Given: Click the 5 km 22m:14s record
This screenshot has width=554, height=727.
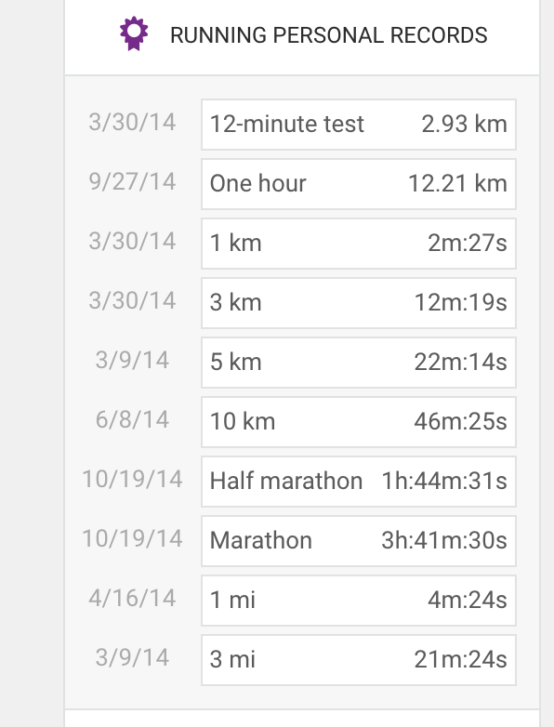Looking at the screenshot, I should 359,363.
